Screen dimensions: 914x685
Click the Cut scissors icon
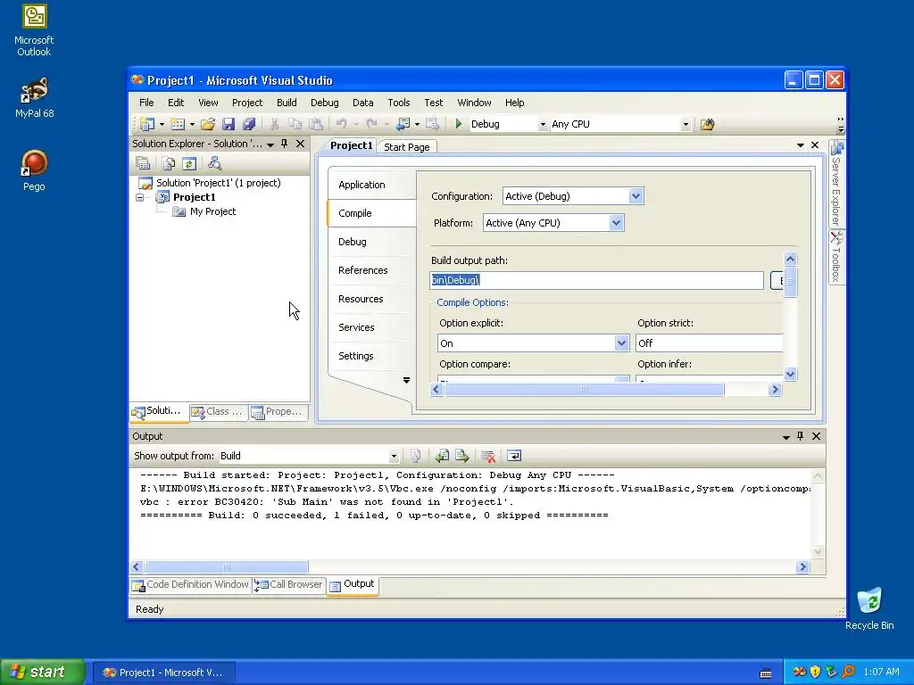pos(274,124)
